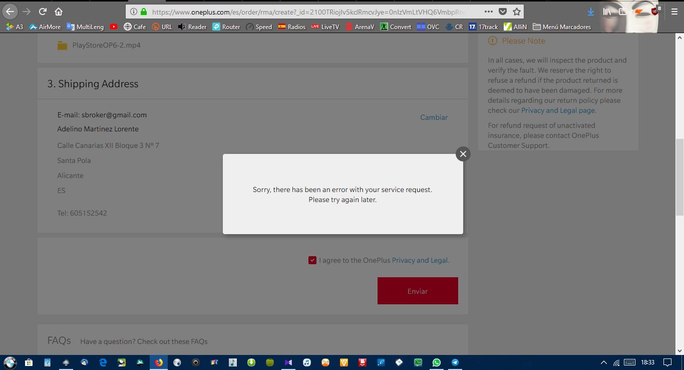Show hidden system tray icons
The image size is (684, 370).
[x=604, y=362]
